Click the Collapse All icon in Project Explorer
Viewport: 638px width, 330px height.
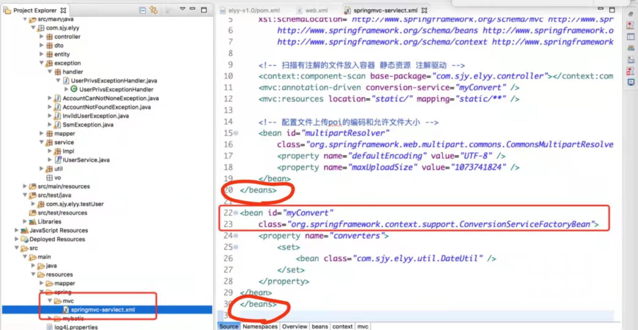pos(143,10)
